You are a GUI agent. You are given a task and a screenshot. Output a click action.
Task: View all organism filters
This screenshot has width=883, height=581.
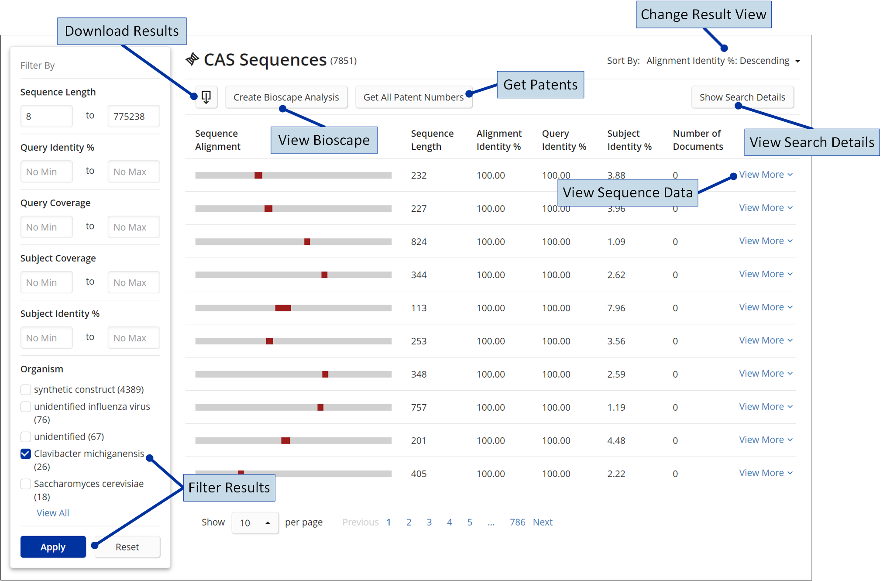tap(52, 512)
